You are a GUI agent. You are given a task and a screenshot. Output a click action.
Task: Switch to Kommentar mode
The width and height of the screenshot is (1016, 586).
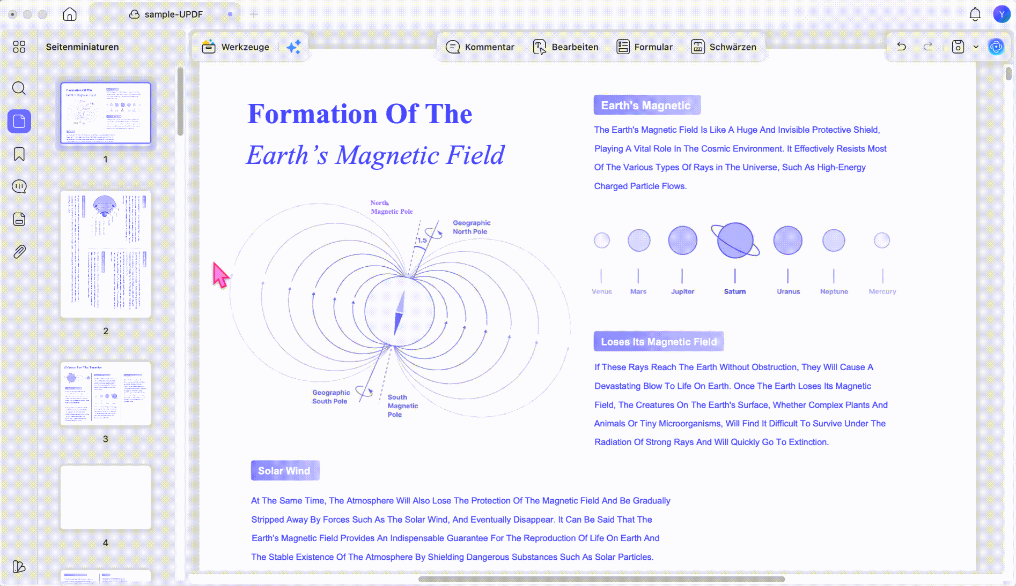click(480, 47)
